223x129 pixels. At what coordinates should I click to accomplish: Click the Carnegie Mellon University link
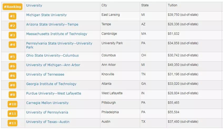point(47,103)
